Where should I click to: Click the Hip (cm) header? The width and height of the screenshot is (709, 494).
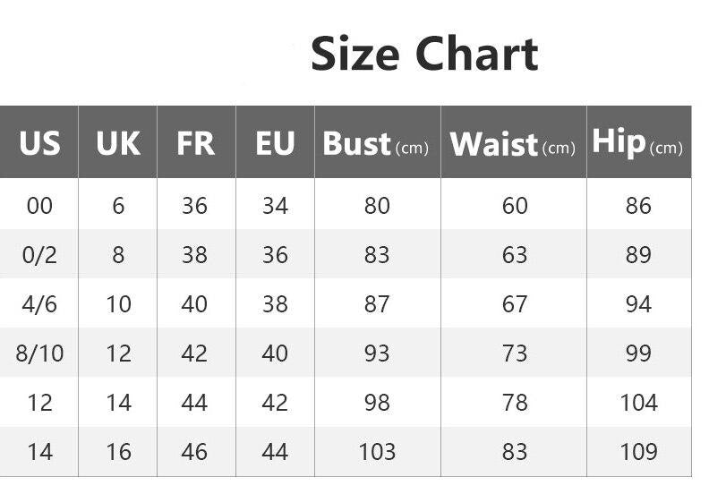[637, 143]
